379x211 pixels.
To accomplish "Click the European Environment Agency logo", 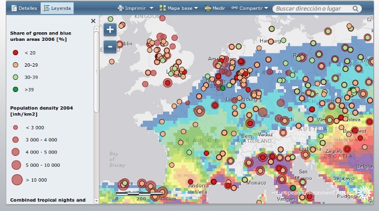I will click(x=363, y=193).
